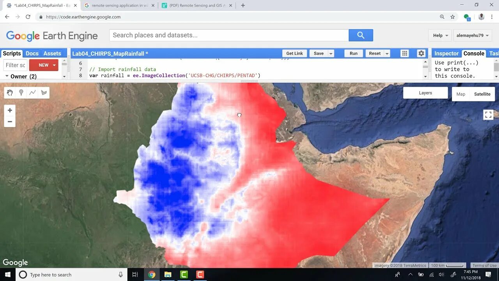The width and height of the screenshot is (499, 281).
Task: Open browser zoom magnifier icon in address bar
Action: 442,17
